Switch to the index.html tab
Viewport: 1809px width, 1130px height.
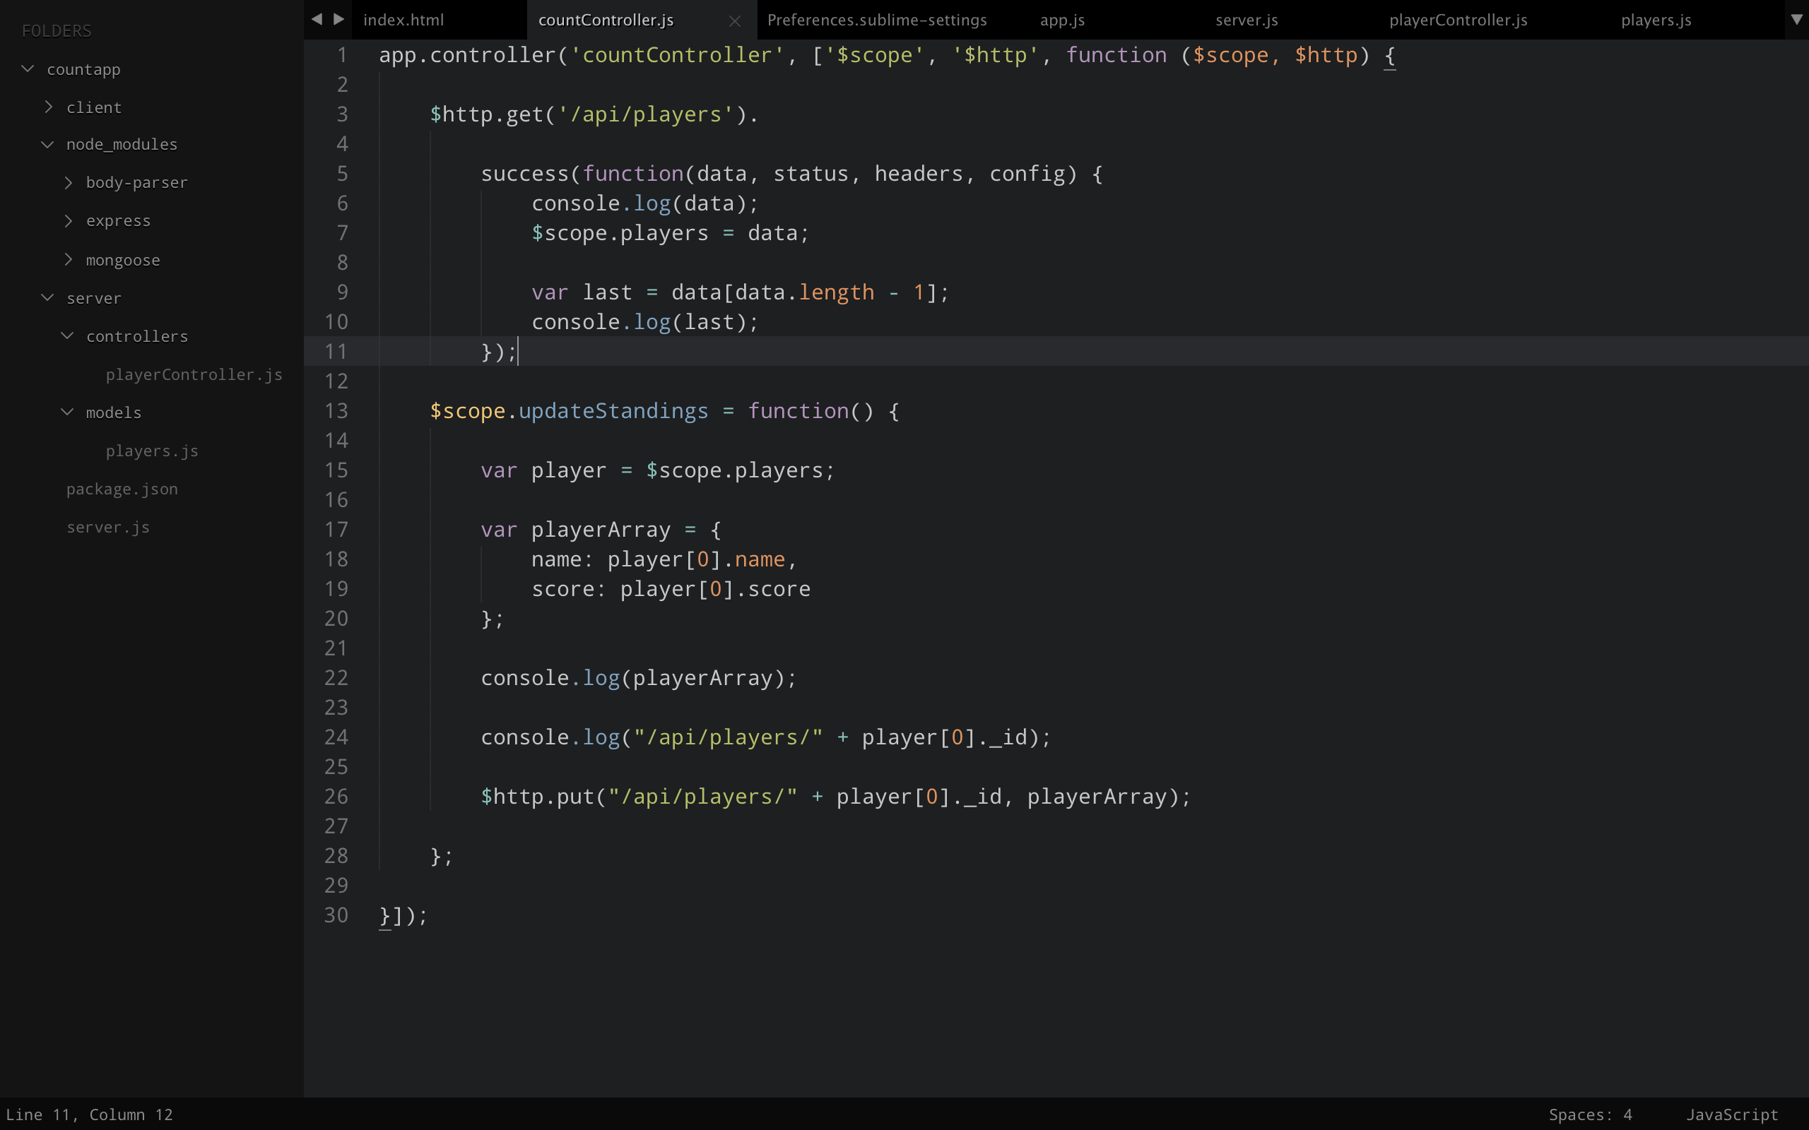pyautogui.click(x=403, y=20)
